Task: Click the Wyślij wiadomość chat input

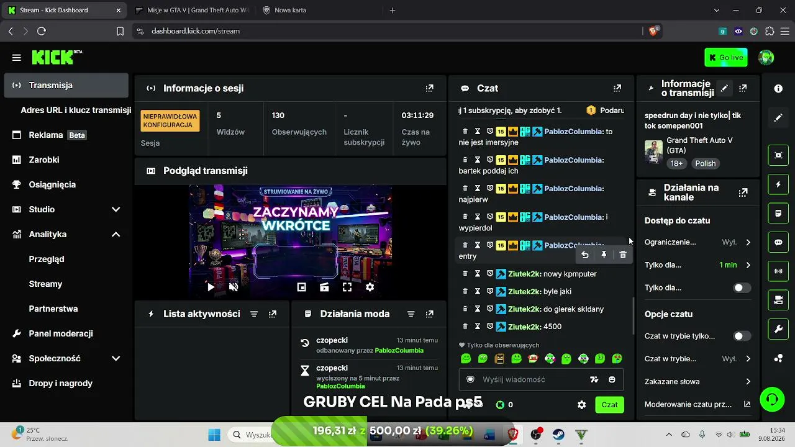Action: tap(541, 379)
